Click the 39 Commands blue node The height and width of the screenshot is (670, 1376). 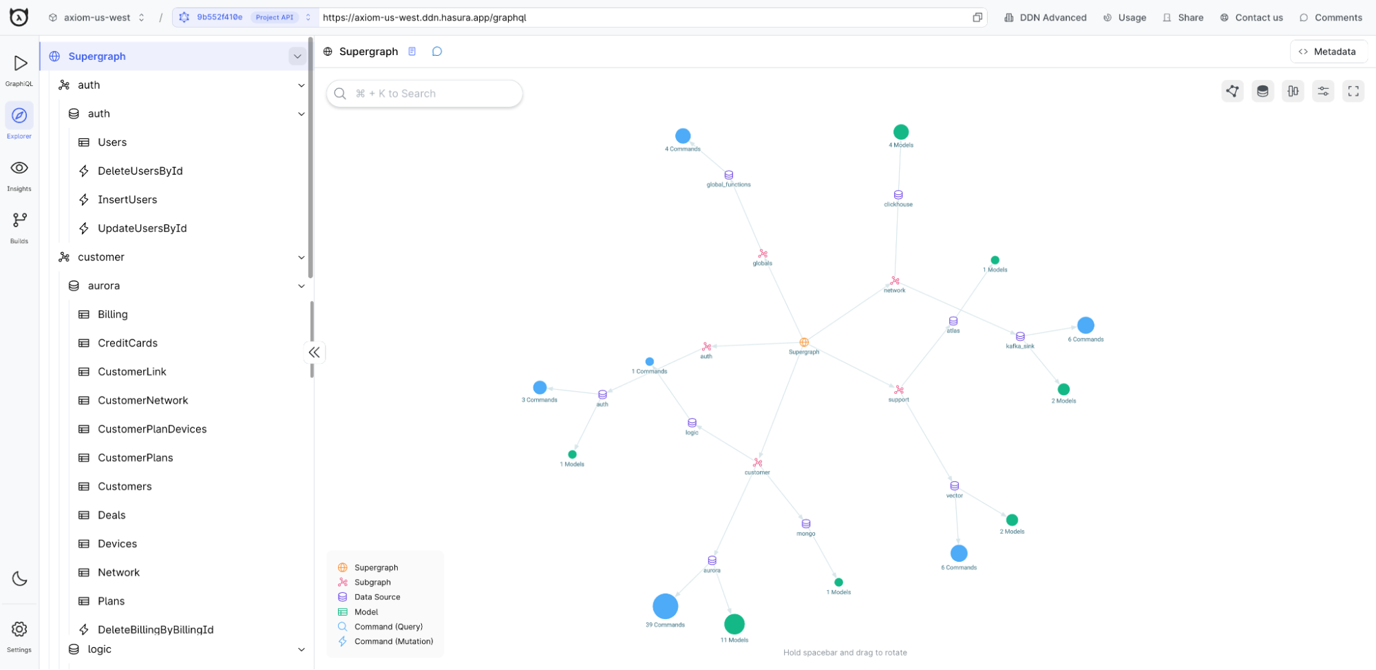point(666,607)
